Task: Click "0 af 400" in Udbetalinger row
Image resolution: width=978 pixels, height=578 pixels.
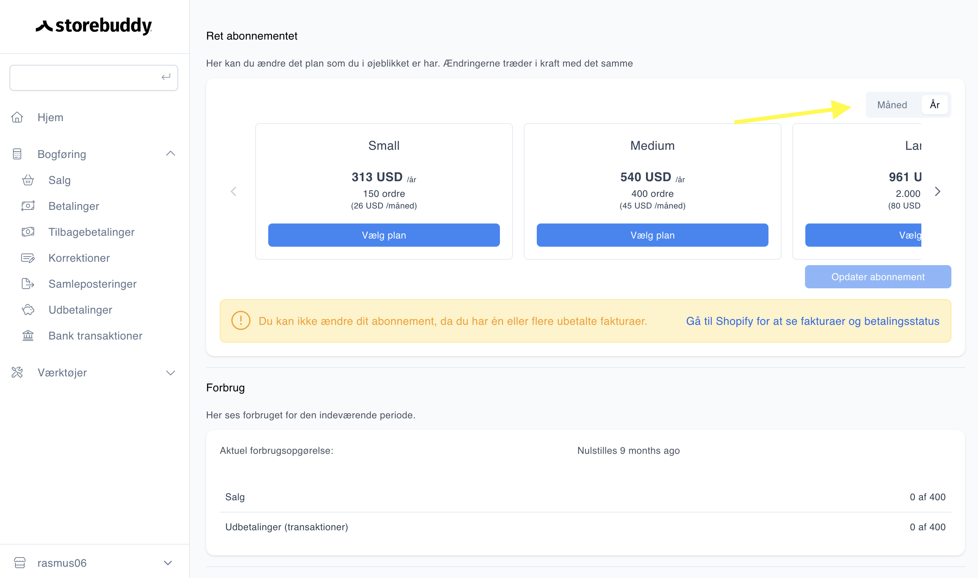Action: (x=927, y=527)
